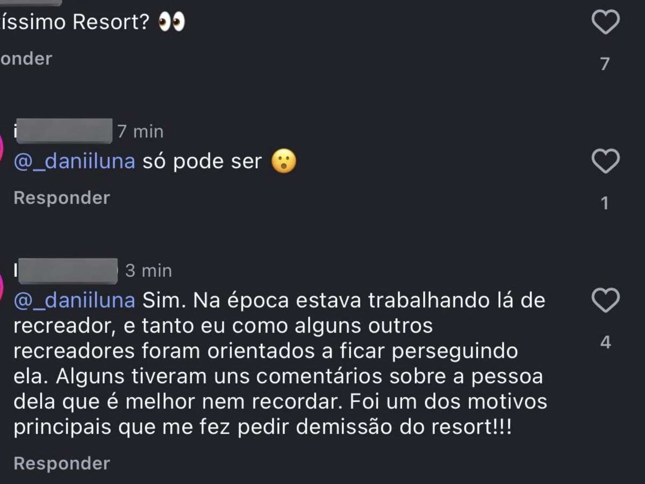Click Responder under "só pode ser"
This screenshot has height=484, width=645.
pos(61,198)
